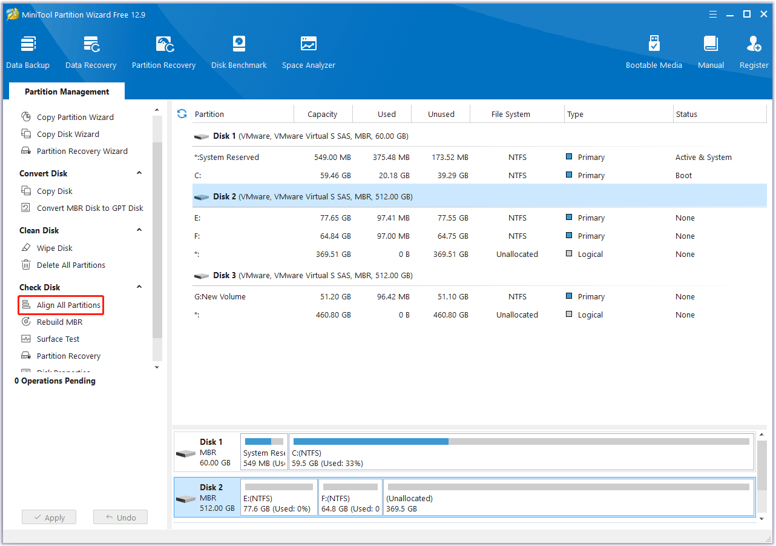
Task: Select the 369.5 GB Unallocated block in disk map
Action: [568, 498]
